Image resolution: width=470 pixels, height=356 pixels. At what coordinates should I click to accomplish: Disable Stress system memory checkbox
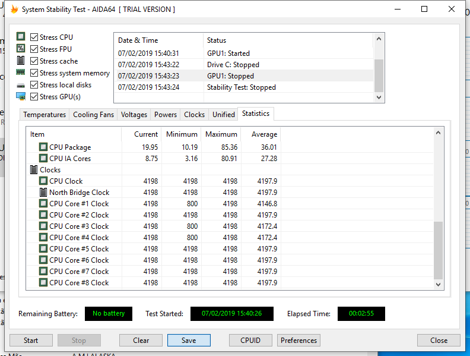click(x=34, y=73)
